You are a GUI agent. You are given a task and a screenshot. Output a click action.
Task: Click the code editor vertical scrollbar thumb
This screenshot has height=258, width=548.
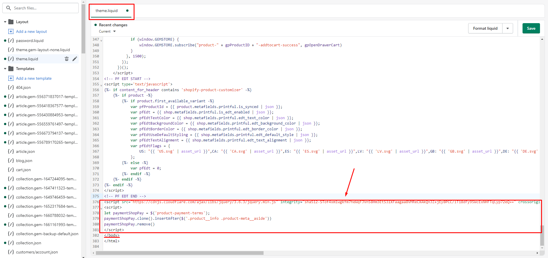pos(542,235)
